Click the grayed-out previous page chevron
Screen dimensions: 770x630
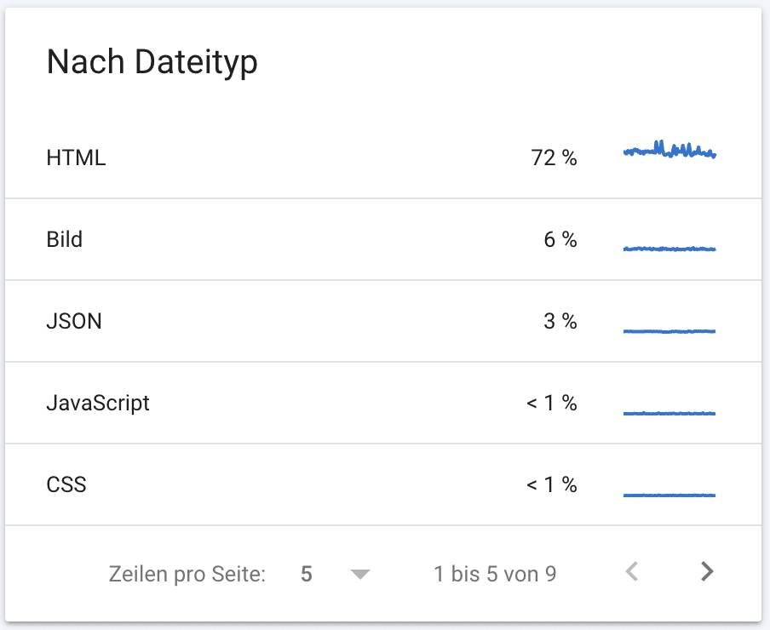click(632, 571)
